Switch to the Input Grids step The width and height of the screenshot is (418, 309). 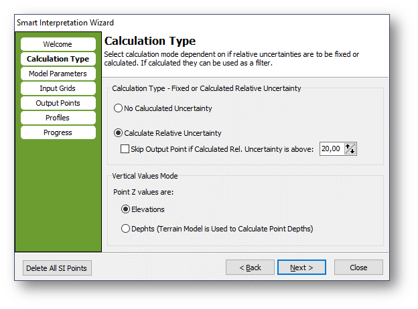coord(58,88)
